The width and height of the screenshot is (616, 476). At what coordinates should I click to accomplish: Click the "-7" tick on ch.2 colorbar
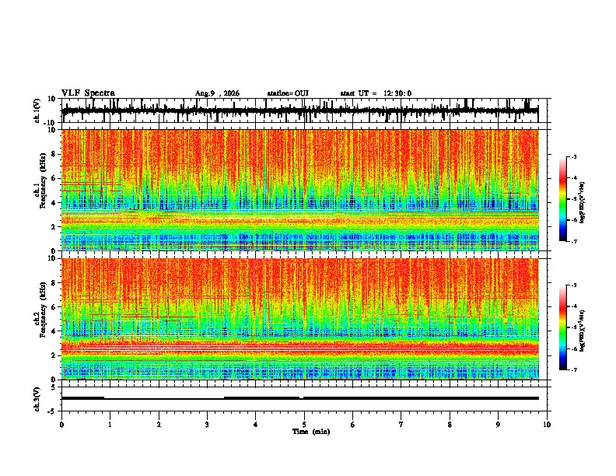tap(573, 369)
